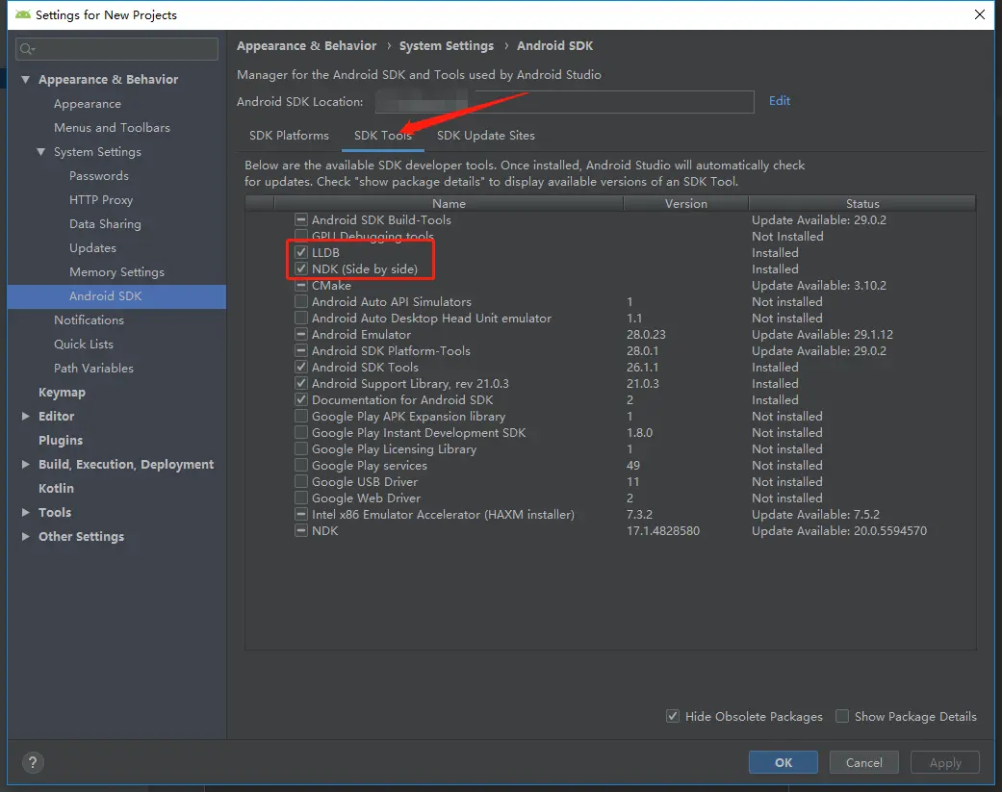Enable Show Package Details
1002x792 pixels.
tap(842, 716)
